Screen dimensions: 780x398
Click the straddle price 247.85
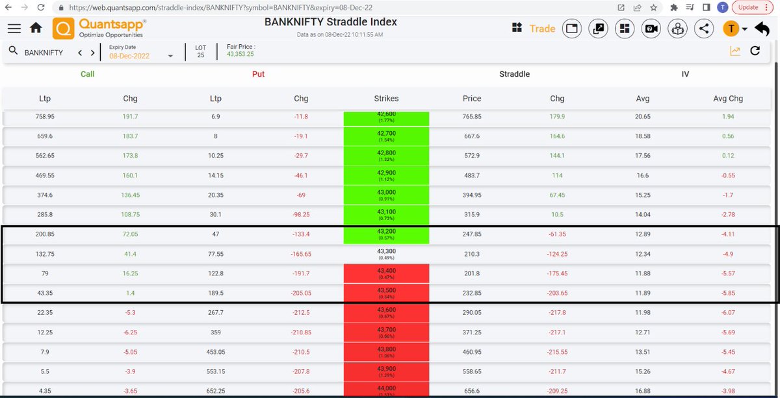coord(472,234)
